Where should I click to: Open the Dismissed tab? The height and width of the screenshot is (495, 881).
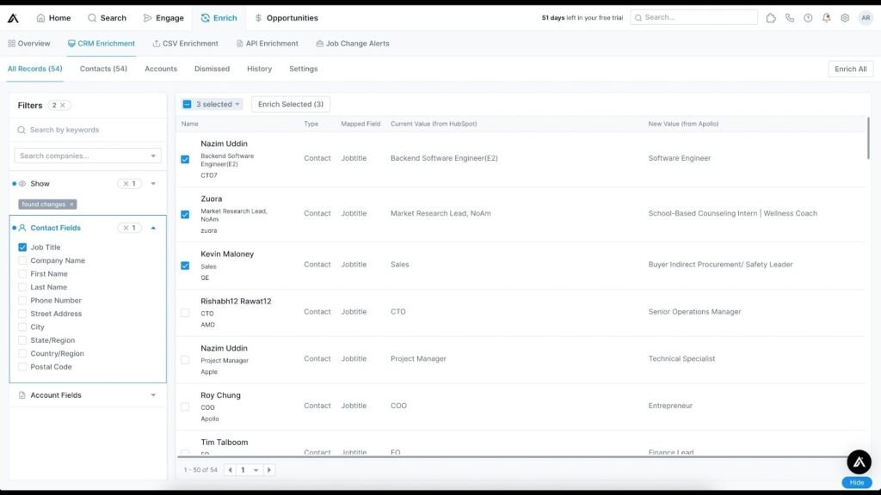(212, 69)
